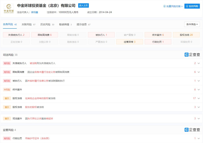The width and height of the screenshot is (203, 143).
Task: Open 批量风险扫描 link
Action: pyautogui.click(x=173, y=6)
